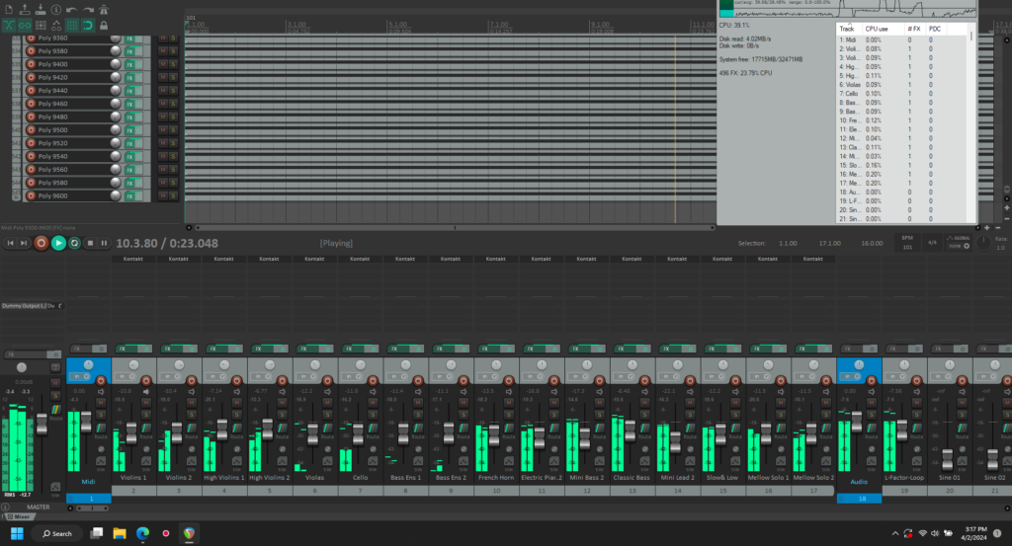Toggle auto-crossfade in toolbar

coord(9,25)
